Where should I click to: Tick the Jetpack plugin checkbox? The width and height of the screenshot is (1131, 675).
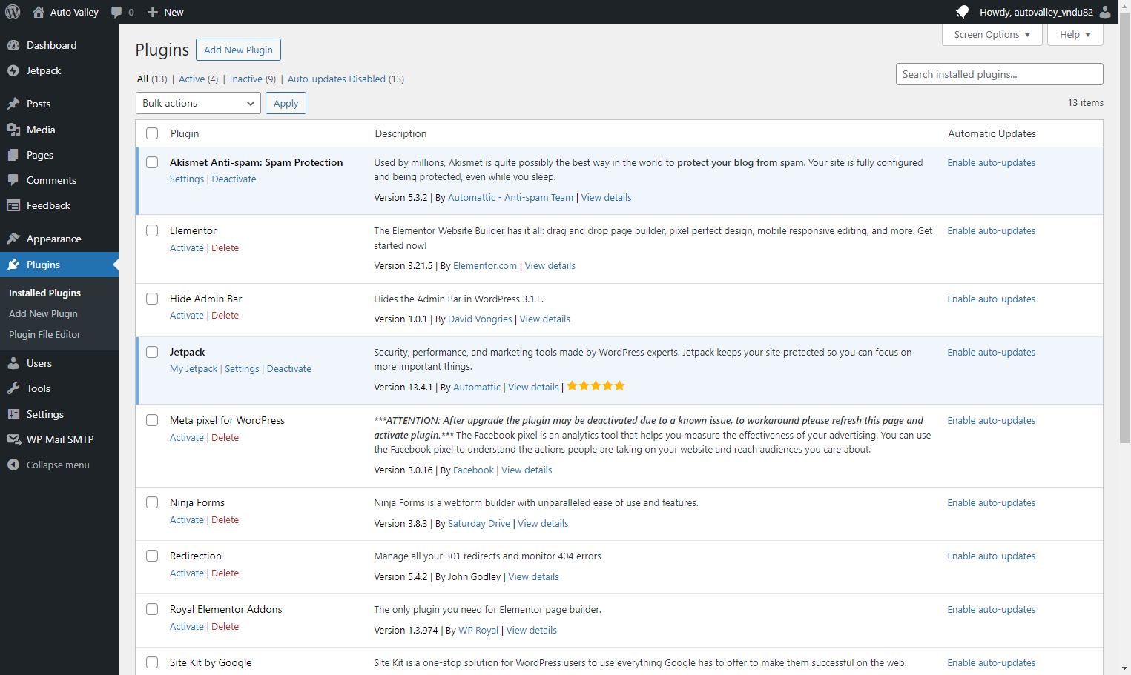coord(152,352)
